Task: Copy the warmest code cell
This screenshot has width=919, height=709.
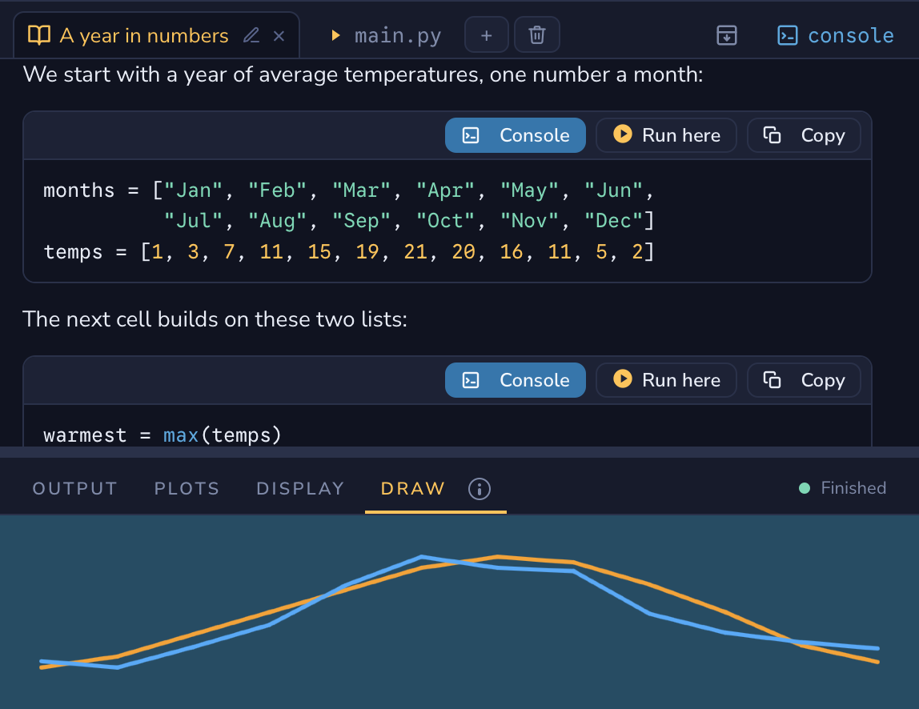Action: tap(804, 380)
